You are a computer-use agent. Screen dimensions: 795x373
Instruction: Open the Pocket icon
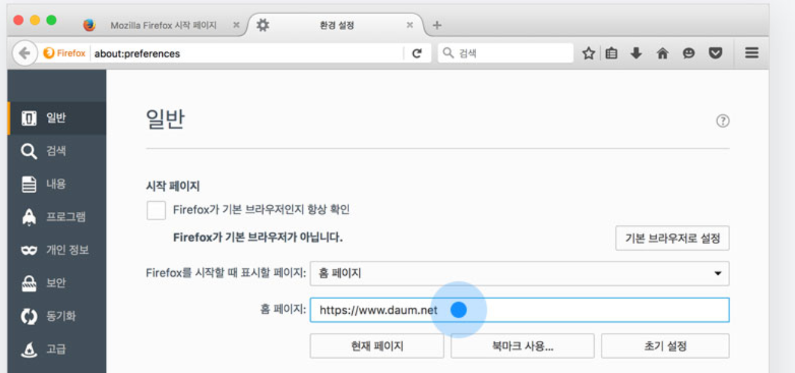[716, 53]
